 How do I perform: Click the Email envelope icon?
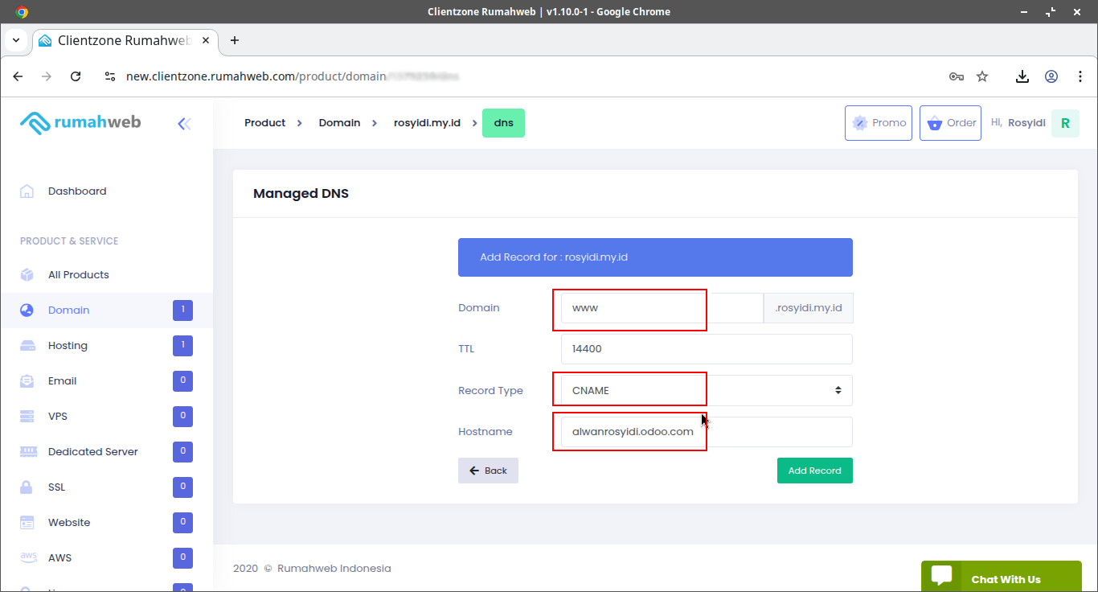[27, 381]
